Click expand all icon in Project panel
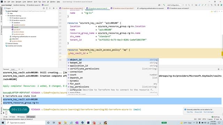 pos(47,8)
